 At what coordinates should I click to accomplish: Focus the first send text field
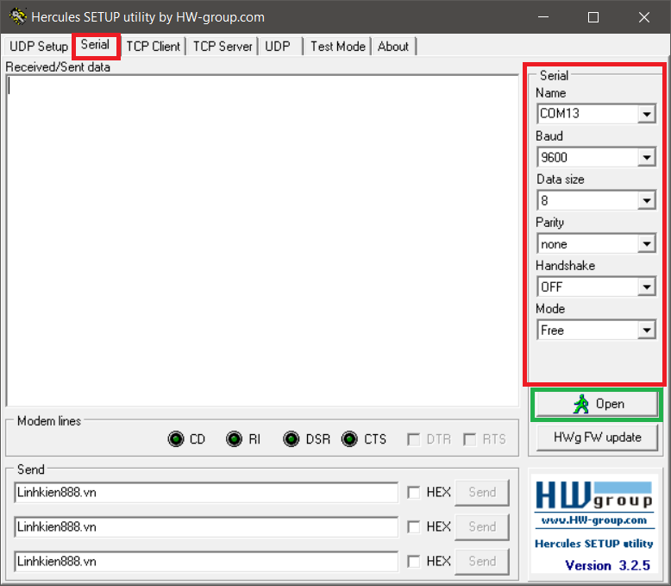point(206,493)
